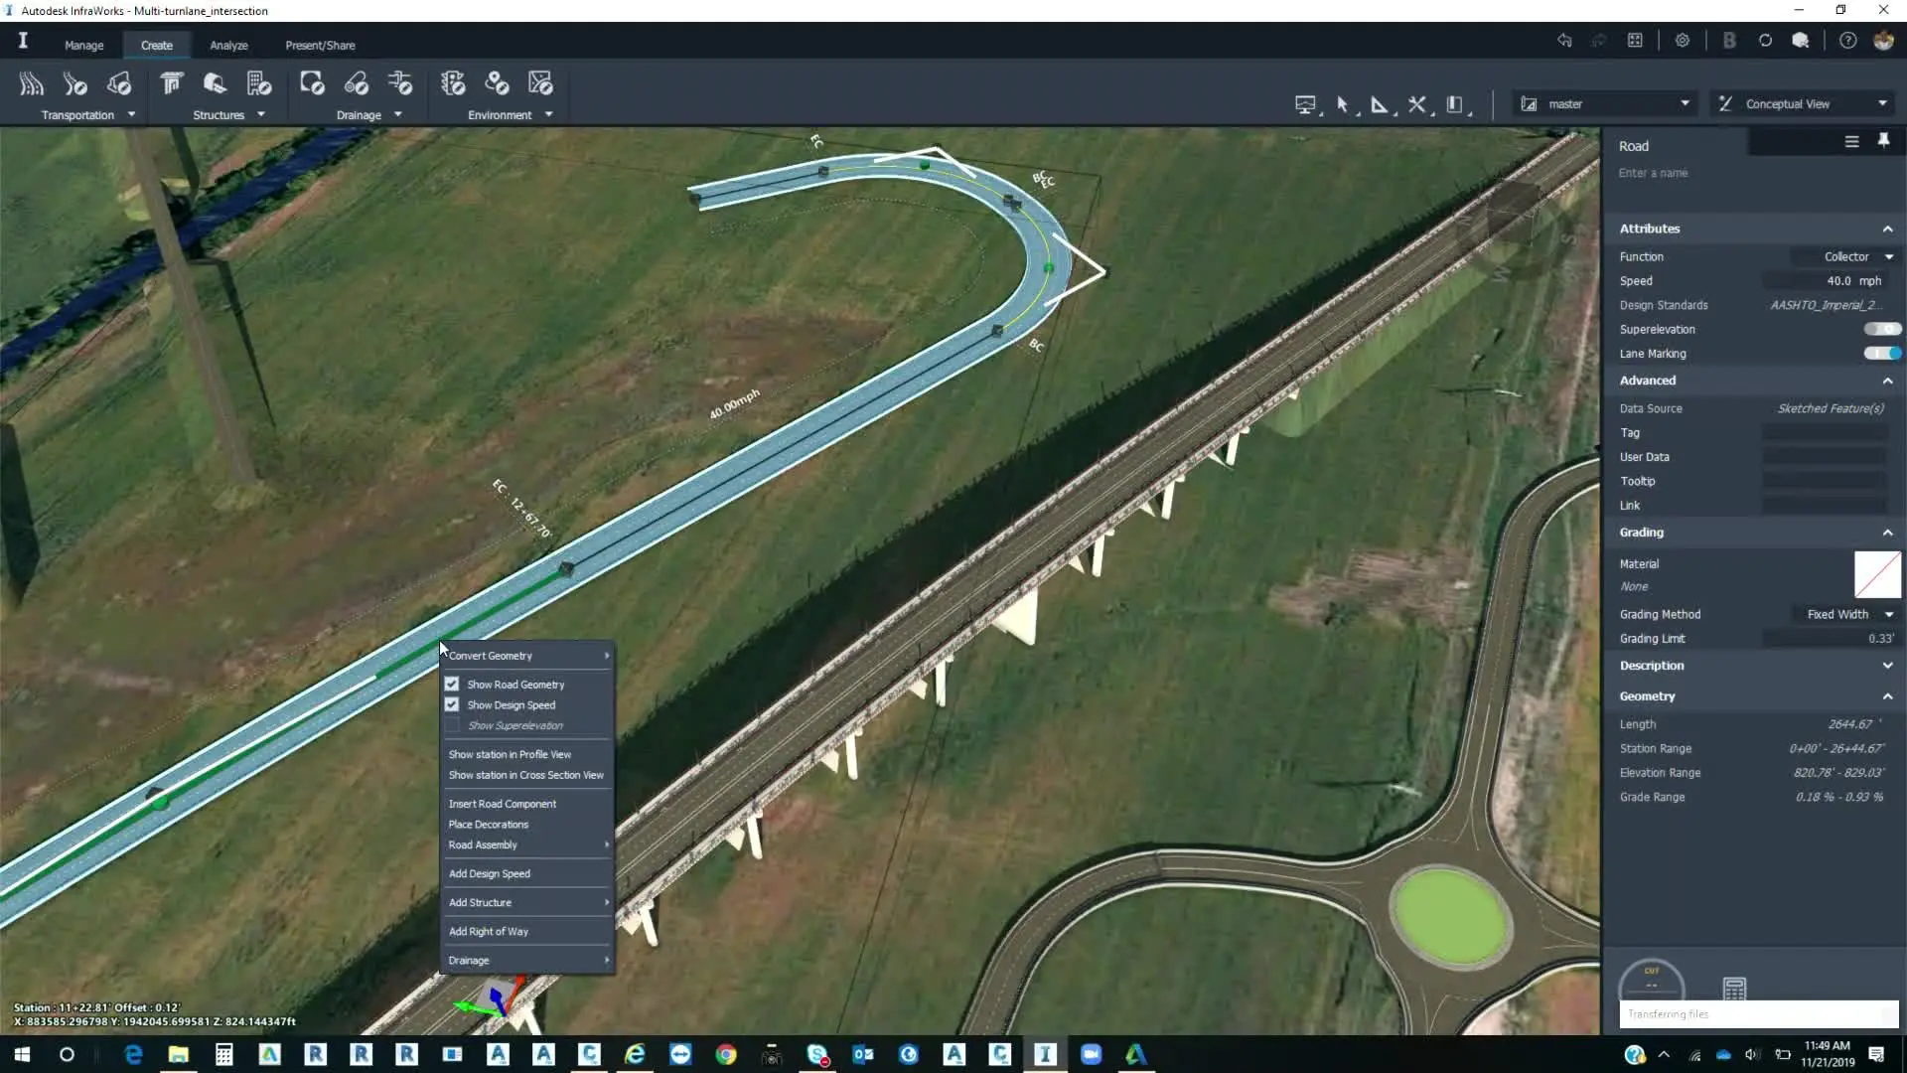This screenshot has height=1073, width=1907.
Task: Click the road name input field
Action: (1679, 173)
